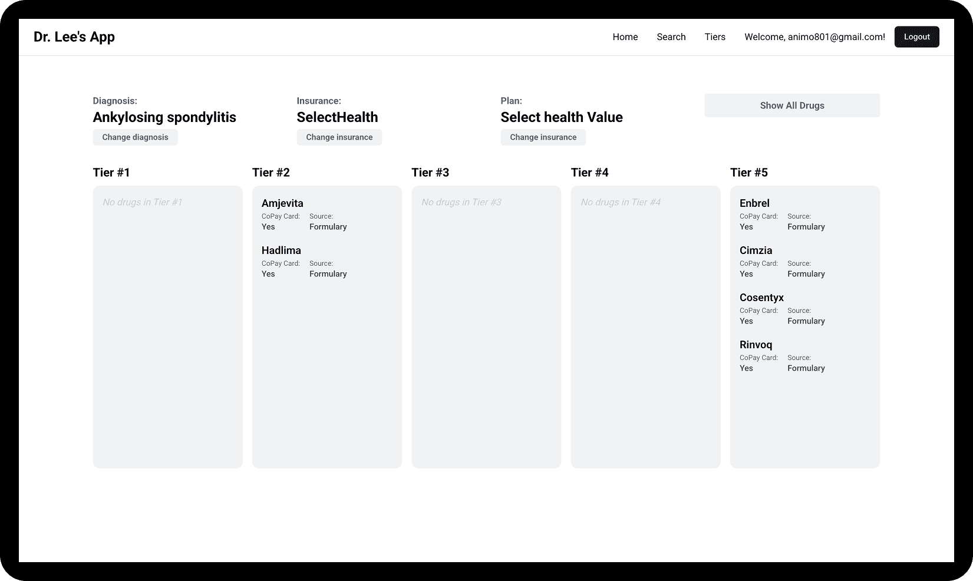Click the Dr. Lee's App logo title
The height and width of the screenshot is (581, 973).
click(x=74, y=37)
